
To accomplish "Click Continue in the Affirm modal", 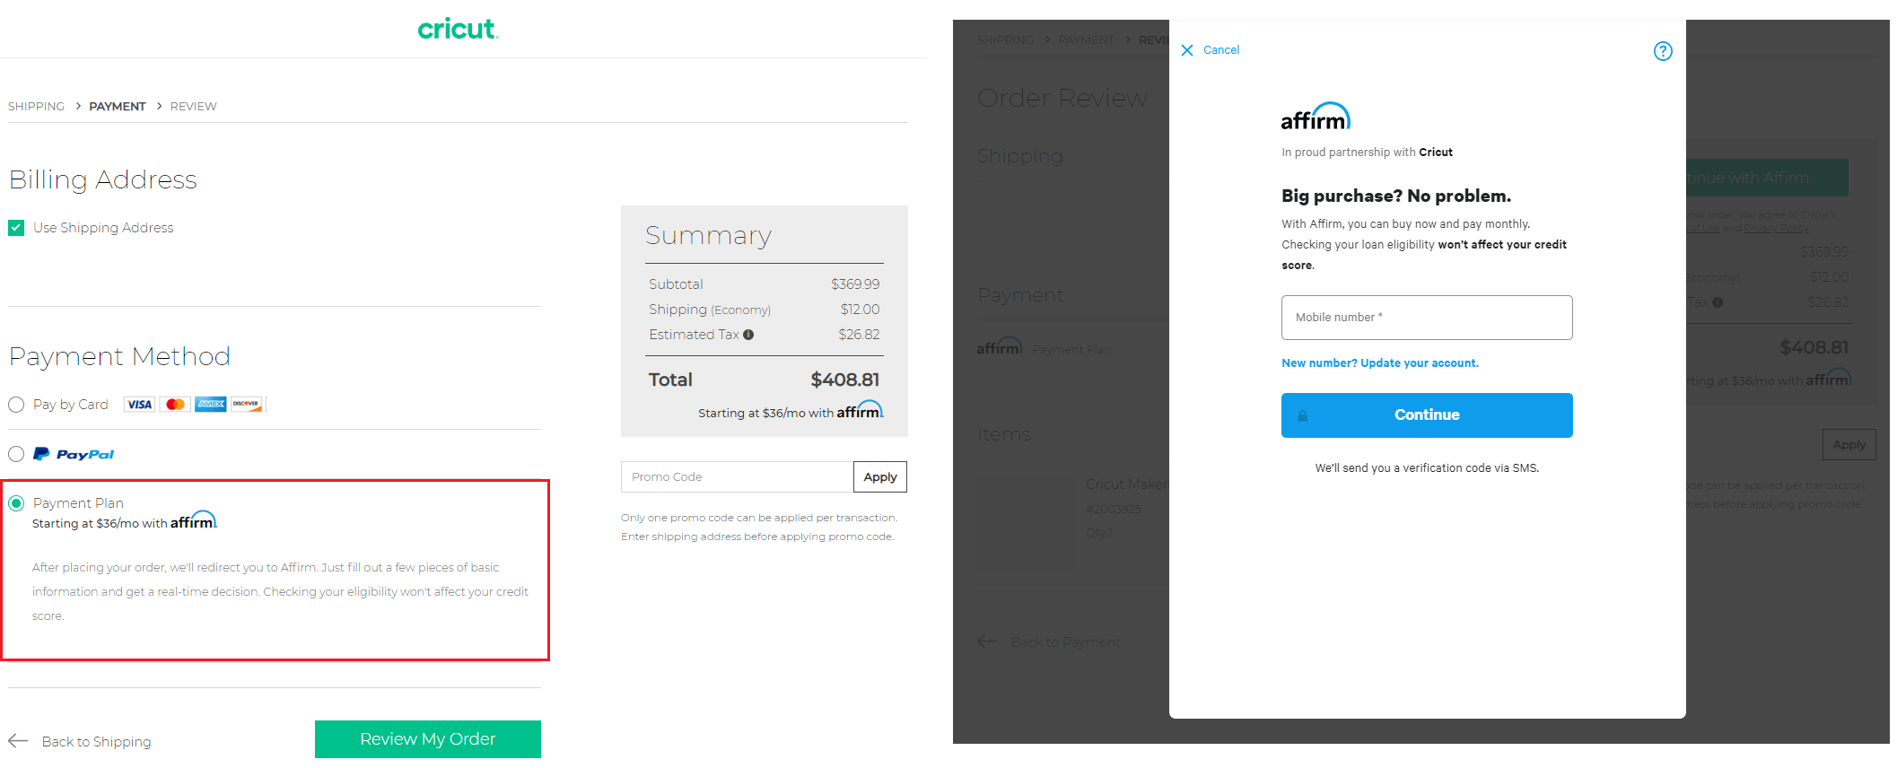I will pos(1426,415).
